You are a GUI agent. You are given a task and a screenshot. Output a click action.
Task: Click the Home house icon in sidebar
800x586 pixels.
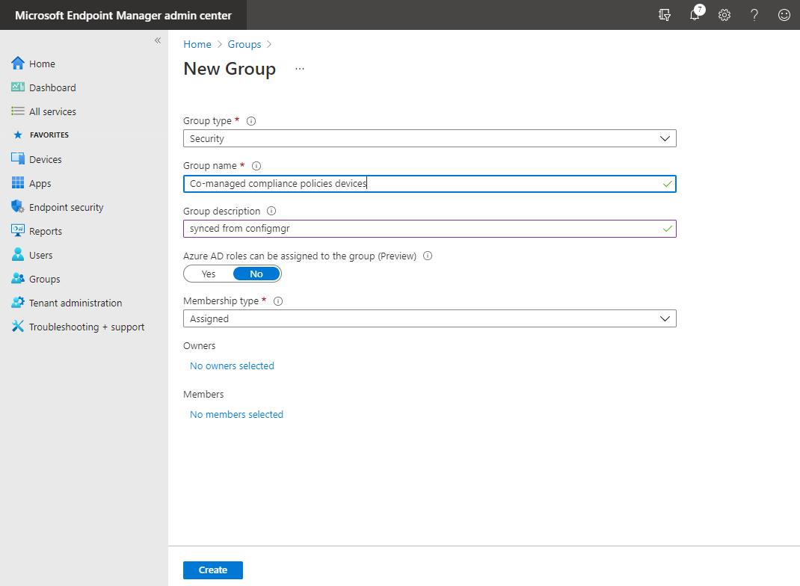pos(18,64)
